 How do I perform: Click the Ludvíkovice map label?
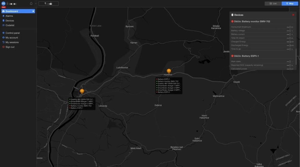point(122,68)
